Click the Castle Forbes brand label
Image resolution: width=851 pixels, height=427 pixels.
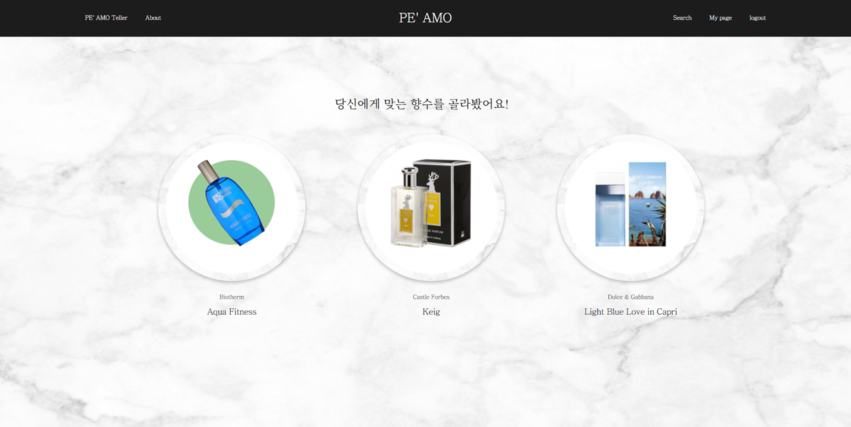[x=431, y=297]
